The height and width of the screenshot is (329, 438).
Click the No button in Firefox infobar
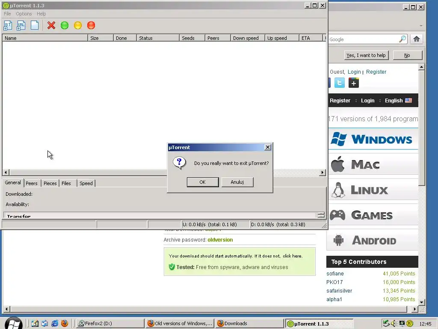[407, 55]
